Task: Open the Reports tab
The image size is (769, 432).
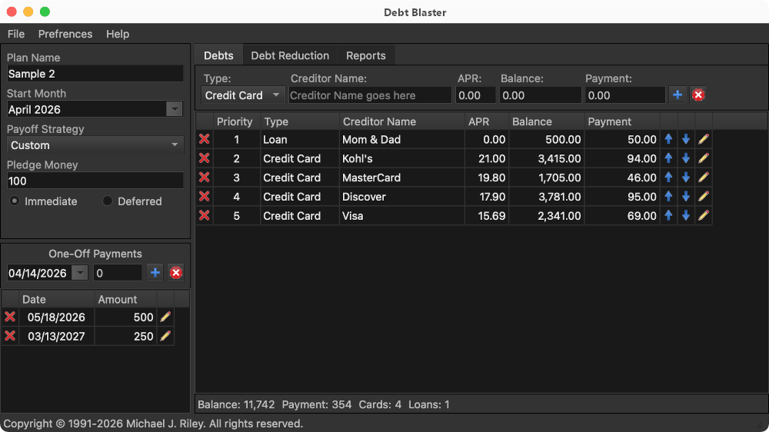Action: 365,55
